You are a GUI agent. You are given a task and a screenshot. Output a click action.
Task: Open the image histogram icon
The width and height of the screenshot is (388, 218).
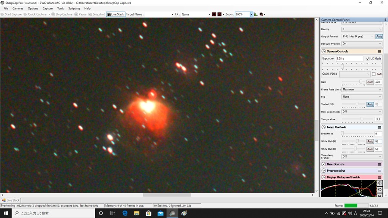(256, 14)
